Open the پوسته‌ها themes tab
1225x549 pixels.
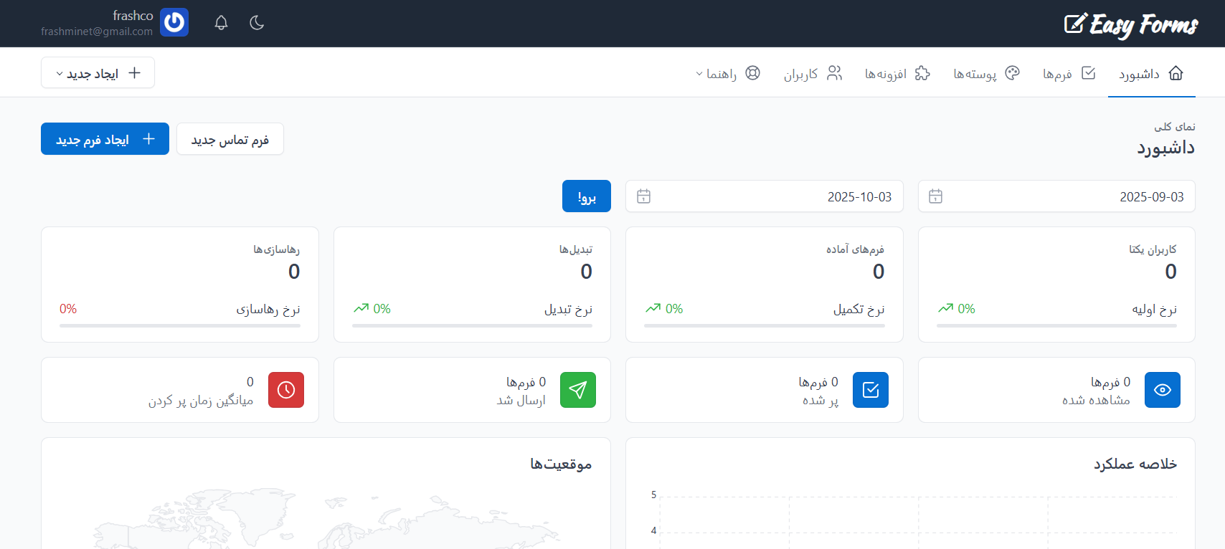click(x=986, y=73)
